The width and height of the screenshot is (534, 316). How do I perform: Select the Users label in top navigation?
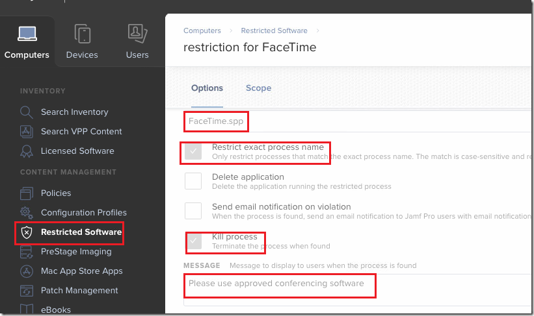(x=137, y=55)
